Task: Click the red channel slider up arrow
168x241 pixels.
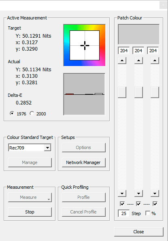Action: (122, 61)
